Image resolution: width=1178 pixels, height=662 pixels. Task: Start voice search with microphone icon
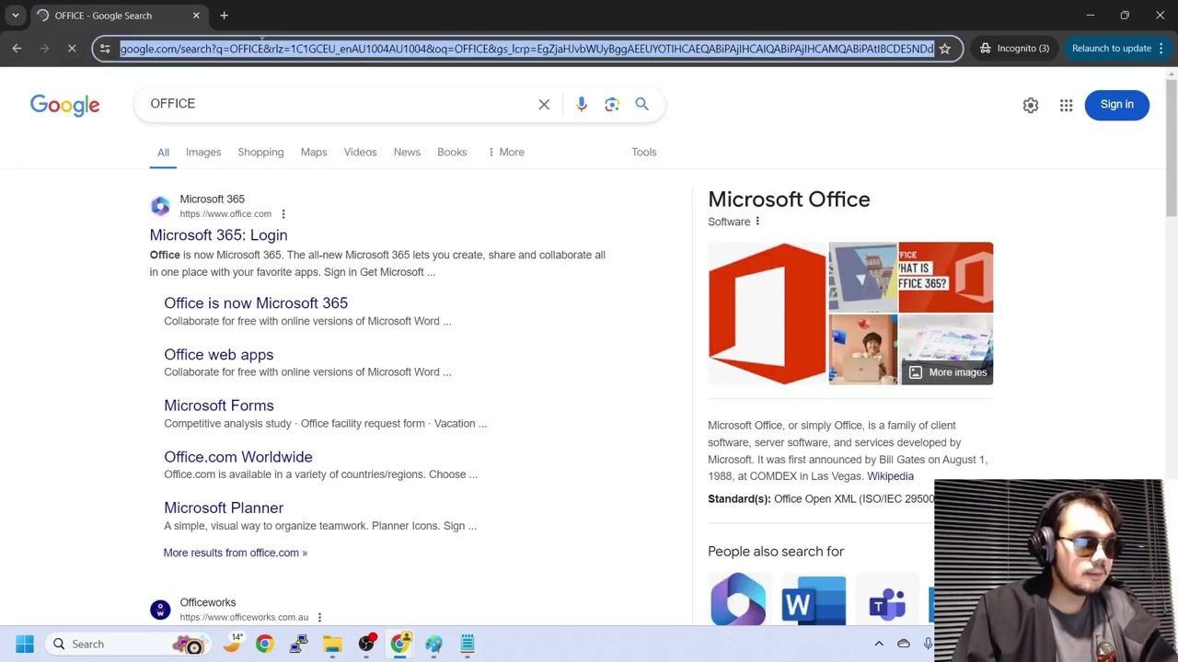[x=582, y=105]
